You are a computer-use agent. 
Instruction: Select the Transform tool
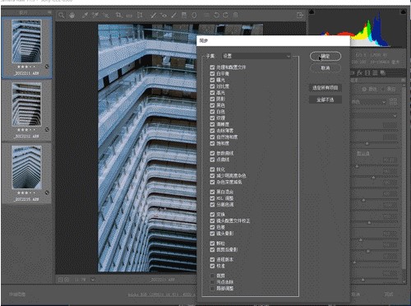(x=140, y=15)
